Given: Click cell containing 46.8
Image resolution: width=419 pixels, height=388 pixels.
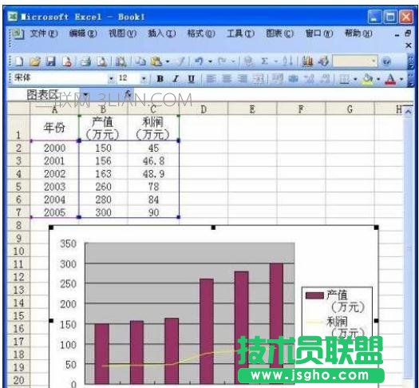Looking at the screenshot, I should pyautogui.click(x=153, y=160).
